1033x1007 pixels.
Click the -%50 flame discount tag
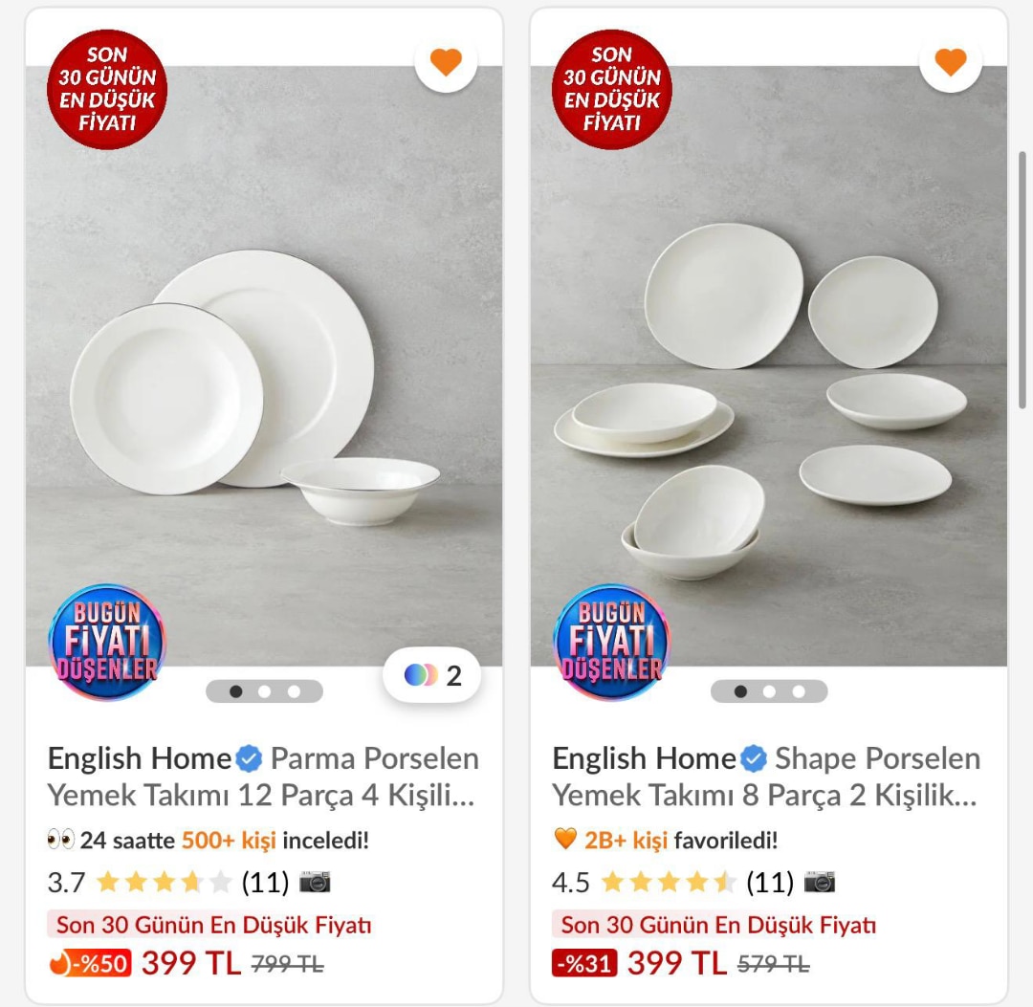pyautogui.click(x=90, y=964)
